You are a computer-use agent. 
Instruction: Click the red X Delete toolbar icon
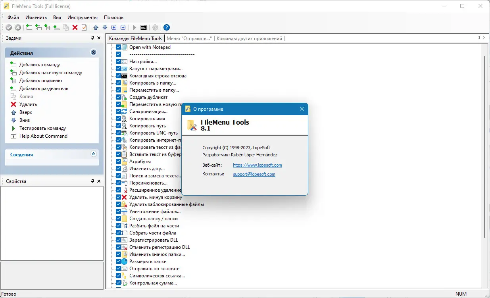point(75,27)
